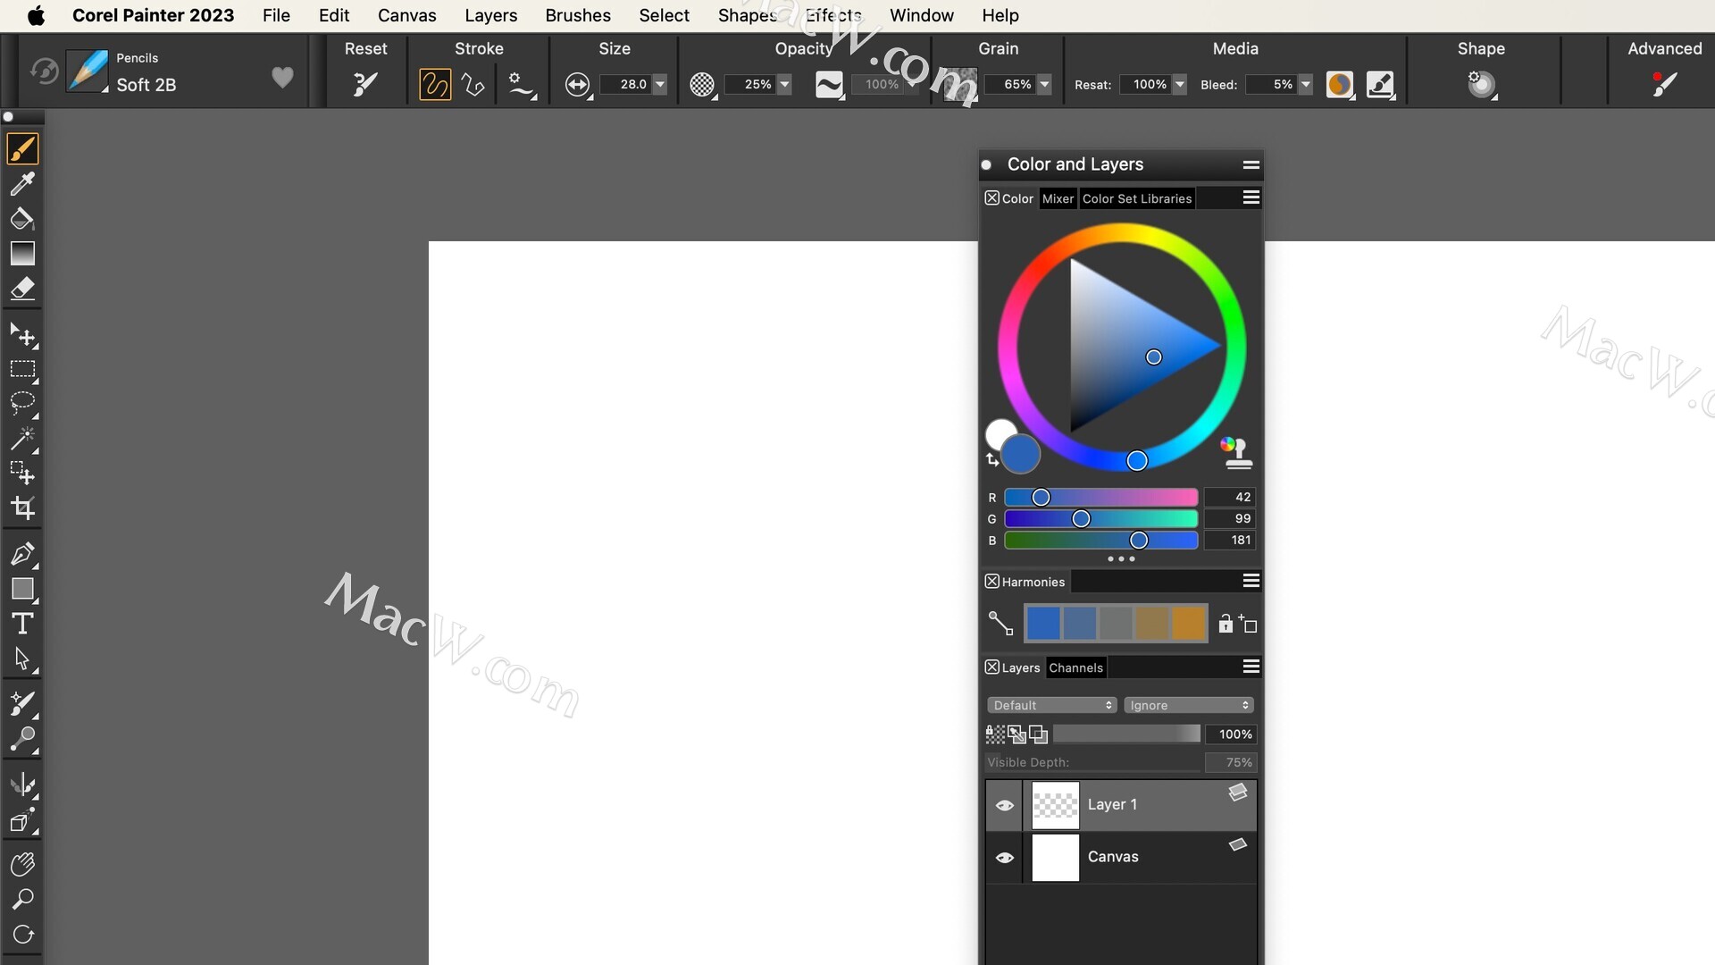Select the Paint Bucket tool
Screen dimensions: 1715x965
[x=22, y=218]
